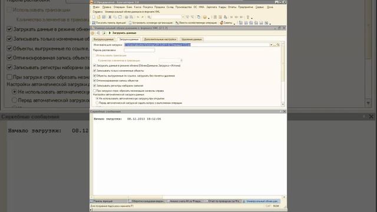Toggle Записывать регистры наборами записей checkbox
377x212 pixels.
94,85
